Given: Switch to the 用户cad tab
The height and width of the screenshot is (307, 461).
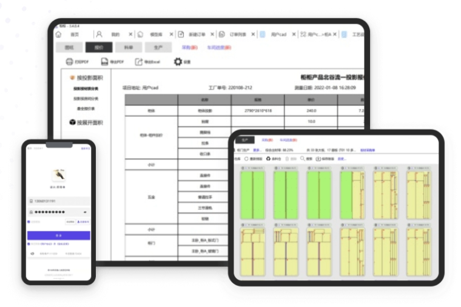Looking at the screenshot, I should [277, 35].
